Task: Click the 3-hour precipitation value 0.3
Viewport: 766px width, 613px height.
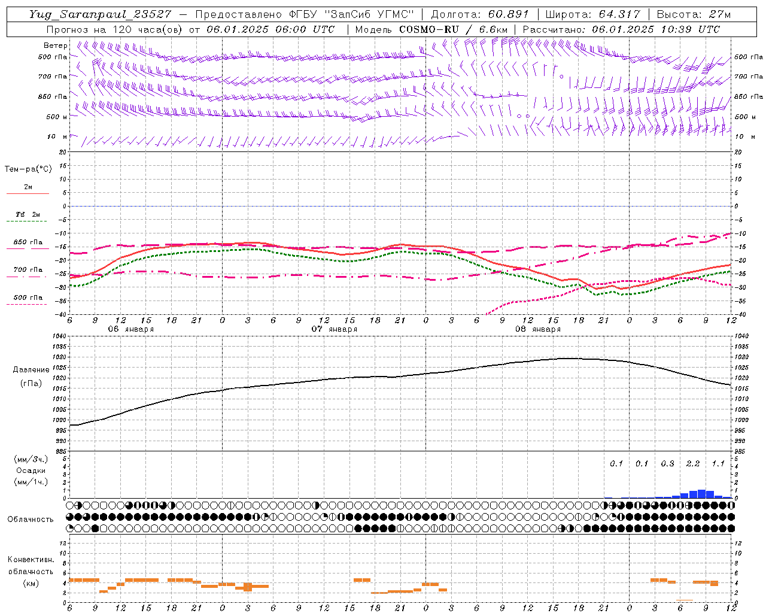Action: [x=667, y=464]
